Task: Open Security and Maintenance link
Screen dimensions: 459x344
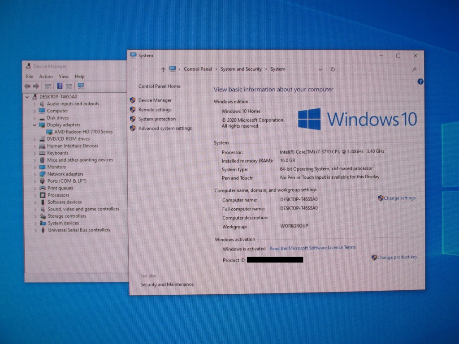Action: pos(167,284)
